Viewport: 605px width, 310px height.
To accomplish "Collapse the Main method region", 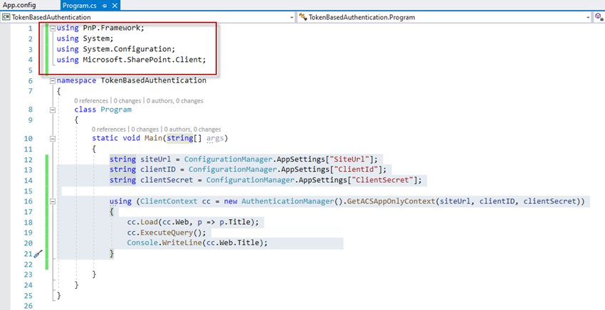I will pos(53,139).
